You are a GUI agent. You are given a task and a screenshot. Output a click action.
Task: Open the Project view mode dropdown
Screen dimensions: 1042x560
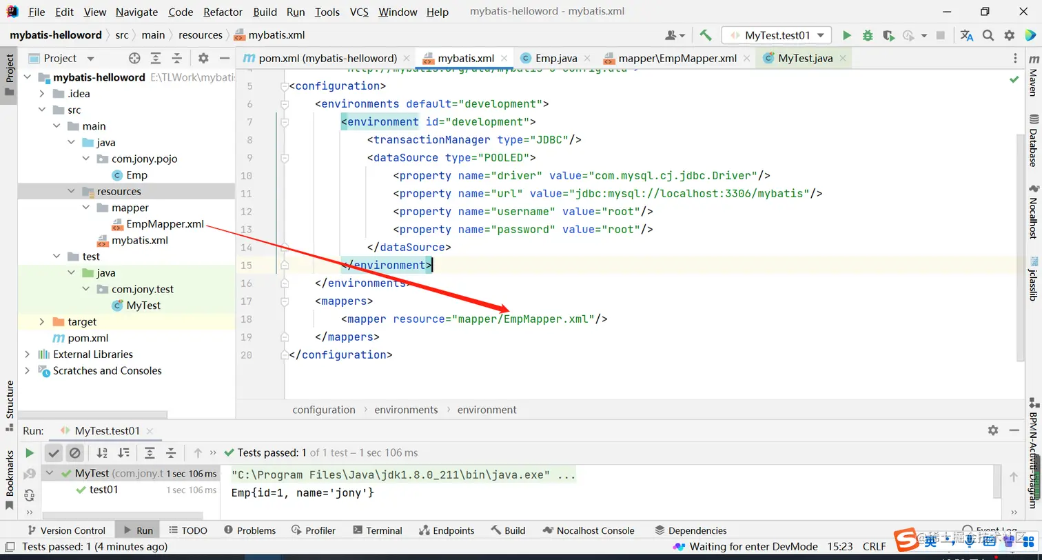click(90, 59)
